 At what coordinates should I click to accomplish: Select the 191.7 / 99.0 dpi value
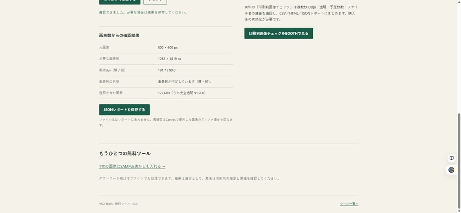click(167, 70)
